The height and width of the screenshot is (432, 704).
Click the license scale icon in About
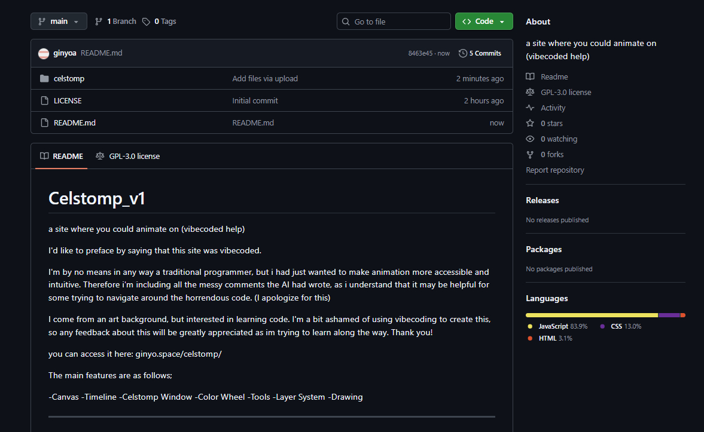530,92
